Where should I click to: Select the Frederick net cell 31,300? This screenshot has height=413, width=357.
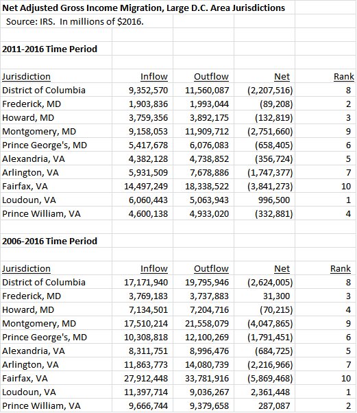point(277,296)
